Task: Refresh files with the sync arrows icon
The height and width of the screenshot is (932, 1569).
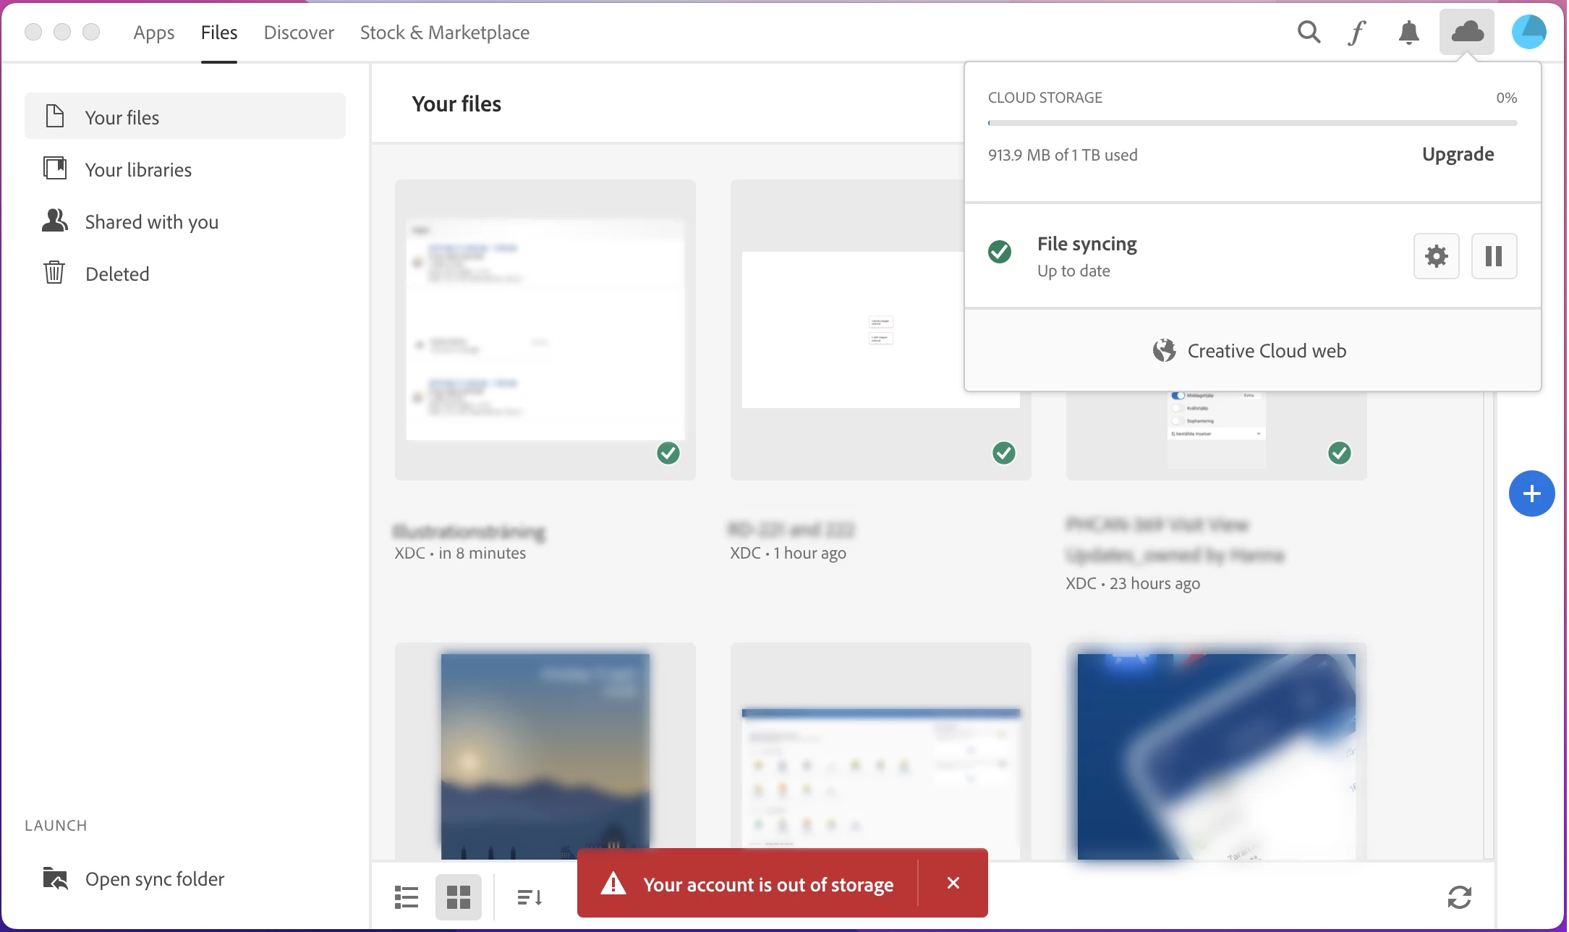Action: coord(1459,897)
